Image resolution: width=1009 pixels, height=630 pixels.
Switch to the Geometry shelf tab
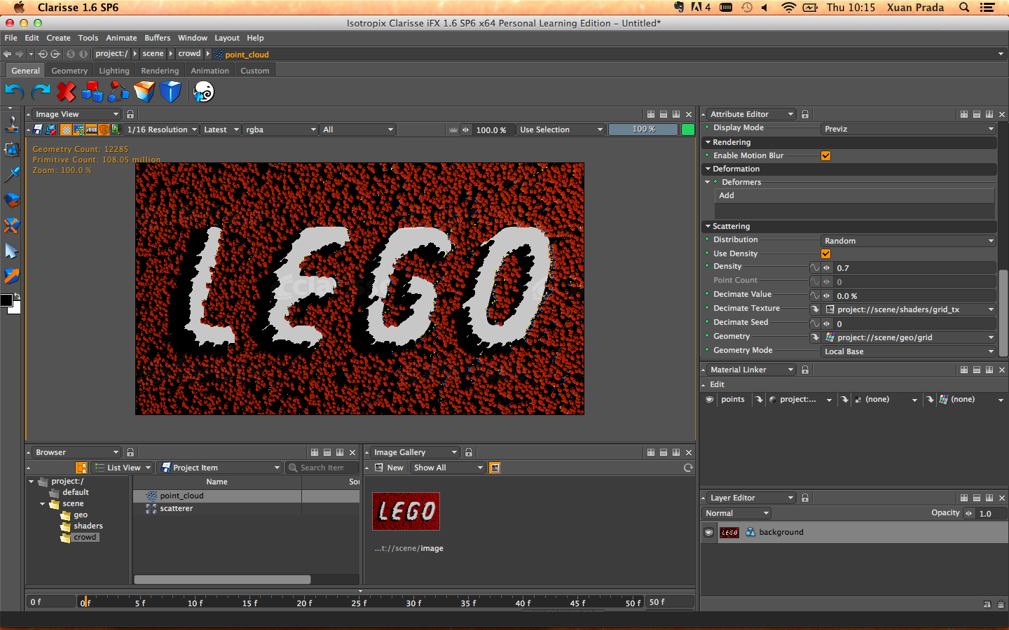coord(69,71)
